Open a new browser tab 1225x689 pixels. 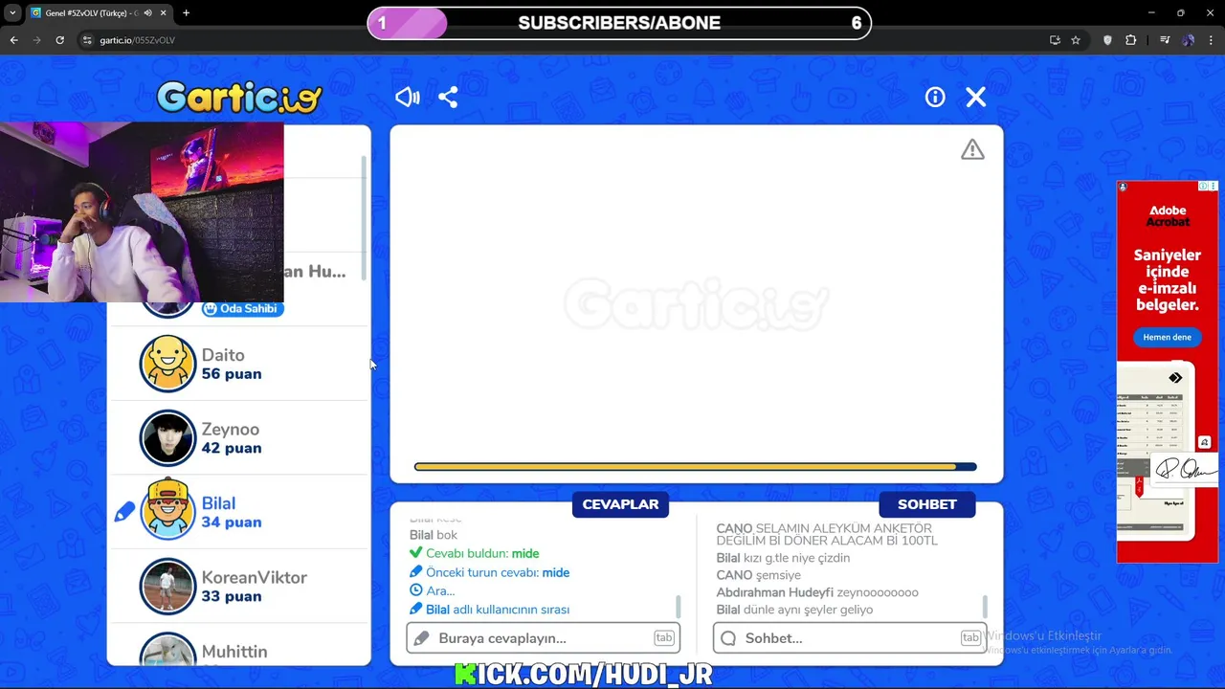[186, 13]
